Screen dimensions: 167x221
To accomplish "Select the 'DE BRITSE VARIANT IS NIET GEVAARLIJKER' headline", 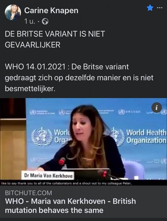I will click(x=55, y=39).
